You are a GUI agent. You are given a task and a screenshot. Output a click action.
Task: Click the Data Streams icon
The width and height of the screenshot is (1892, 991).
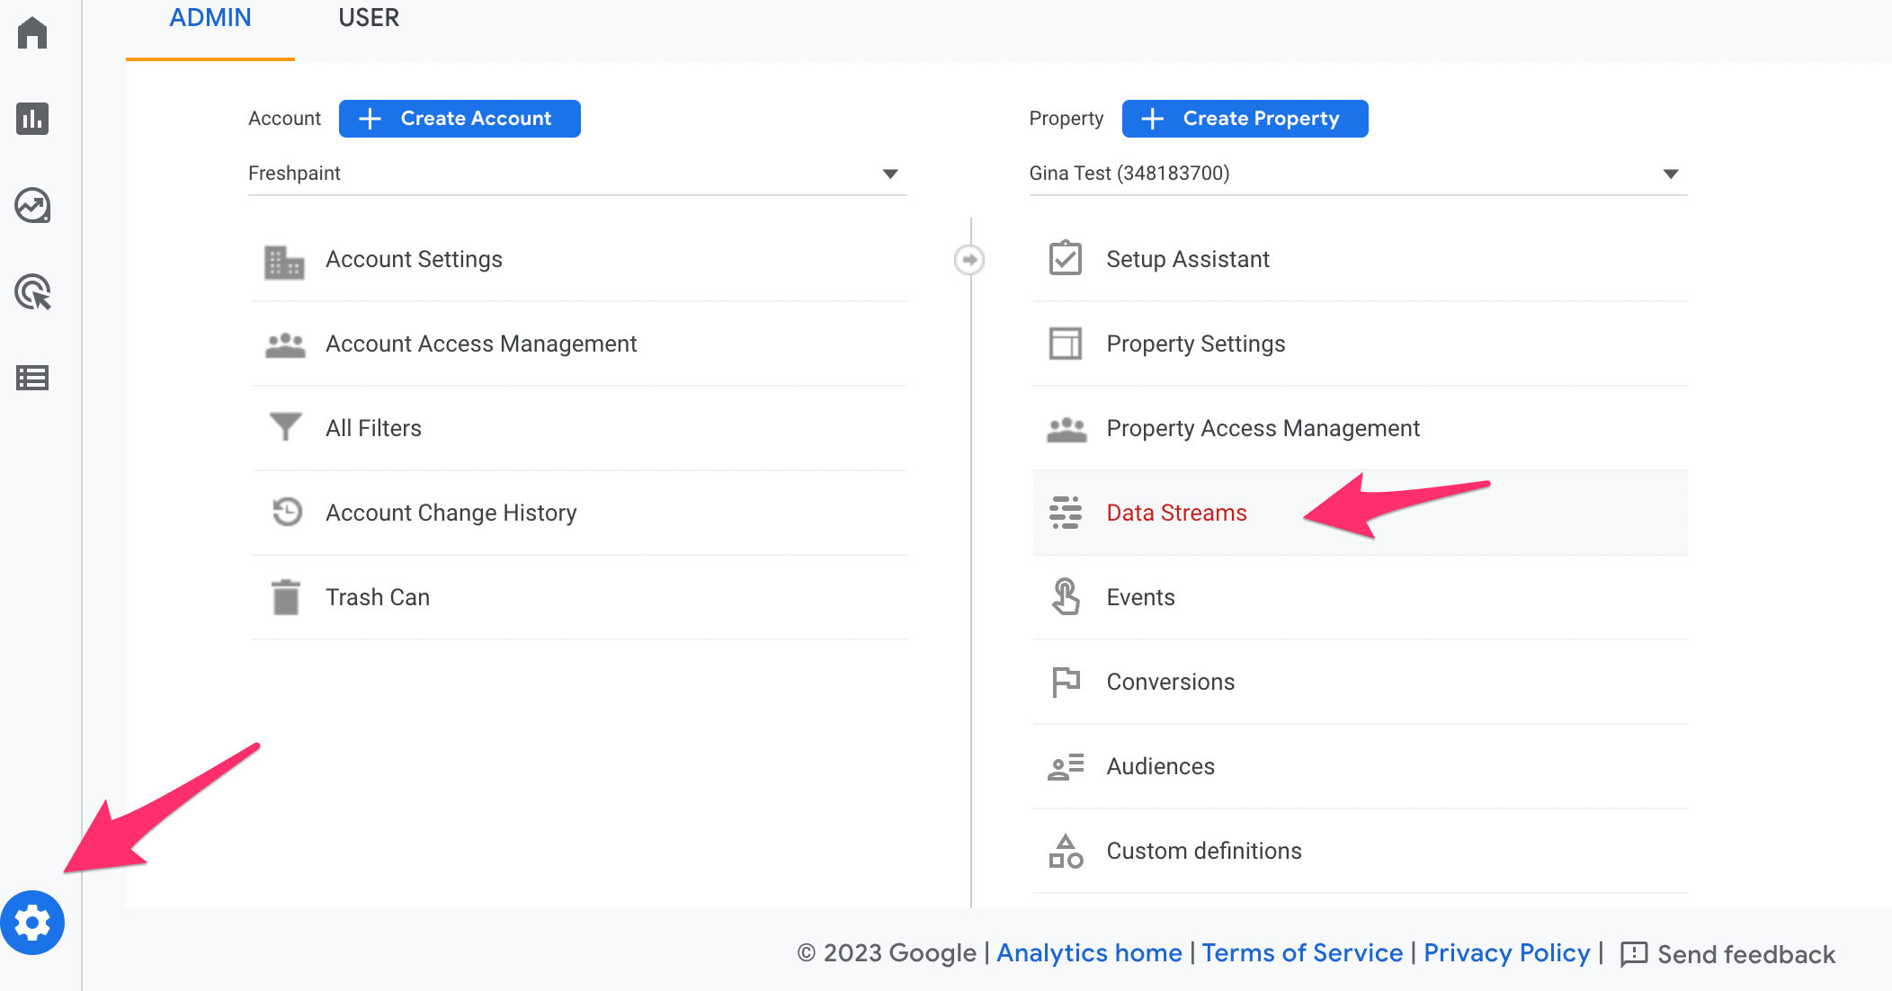coord(1066,513)
